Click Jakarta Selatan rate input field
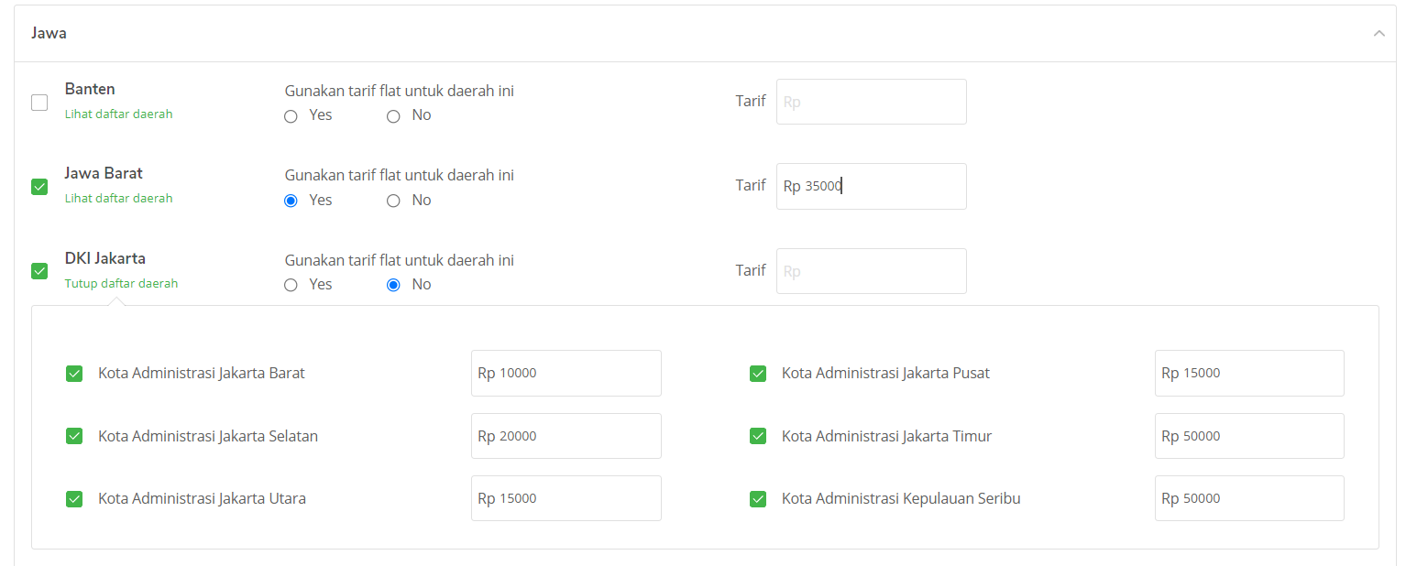The width and height of the screenshot is (1406, 566). (x=566, y=436)
